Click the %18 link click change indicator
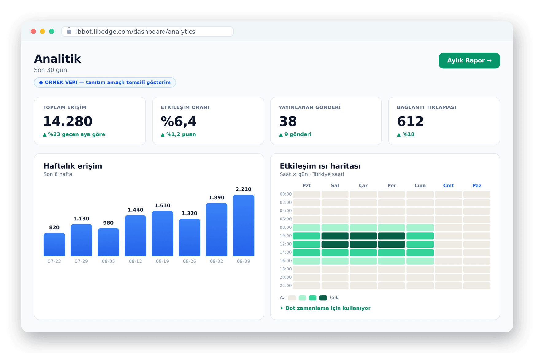Image resolution: width=534 pixels, height=353 pixels. [406, 134]
